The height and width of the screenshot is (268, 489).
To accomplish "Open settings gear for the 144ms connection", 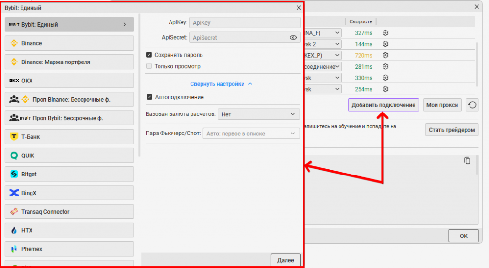I will (385, 44).
